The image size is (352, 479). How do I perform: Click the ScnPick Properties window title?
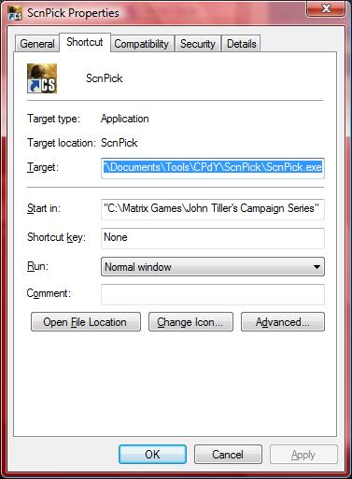[73, 13]
